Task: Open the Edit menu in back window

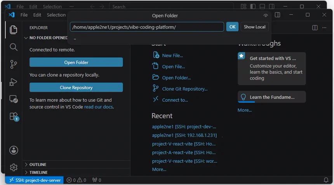Action: pos(33,7)
